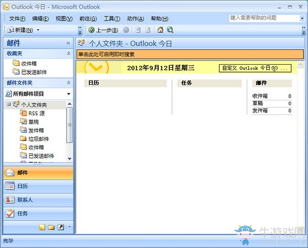Switch to the 日历 navigation button
The image size is (308, 248).
tap(38, 186)
